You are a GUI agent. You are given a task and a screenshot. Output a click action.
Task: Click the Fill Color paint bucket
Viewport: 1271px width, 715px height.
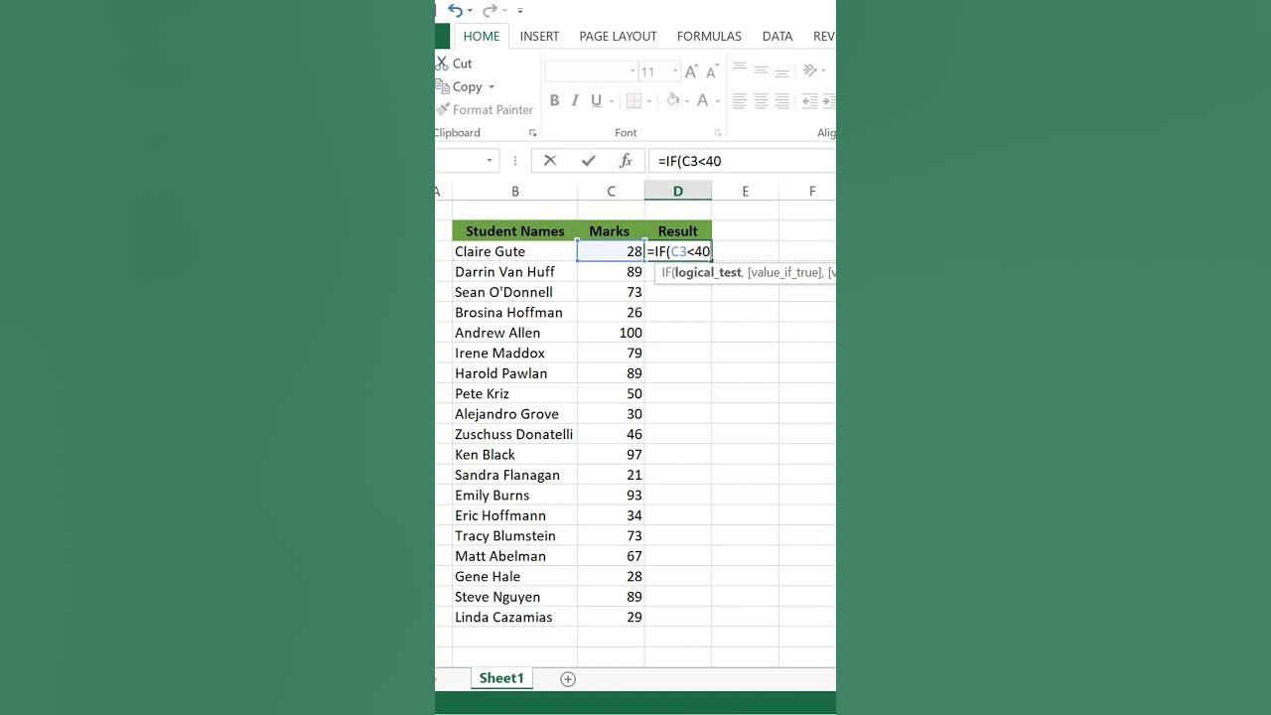click(x=673, y=100)
